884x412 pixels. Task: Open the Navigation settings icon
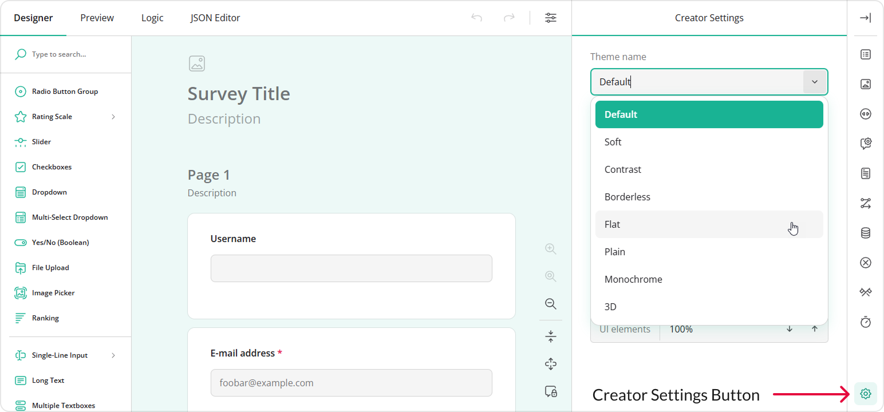866,114
